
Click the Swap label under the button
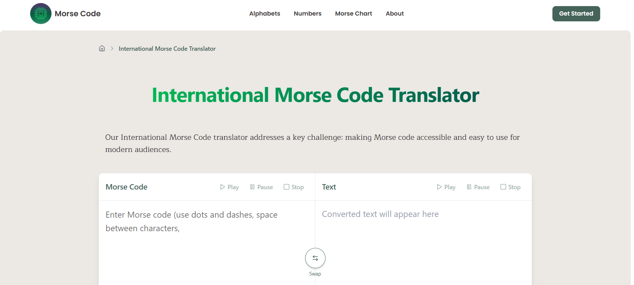coord(315,274)
